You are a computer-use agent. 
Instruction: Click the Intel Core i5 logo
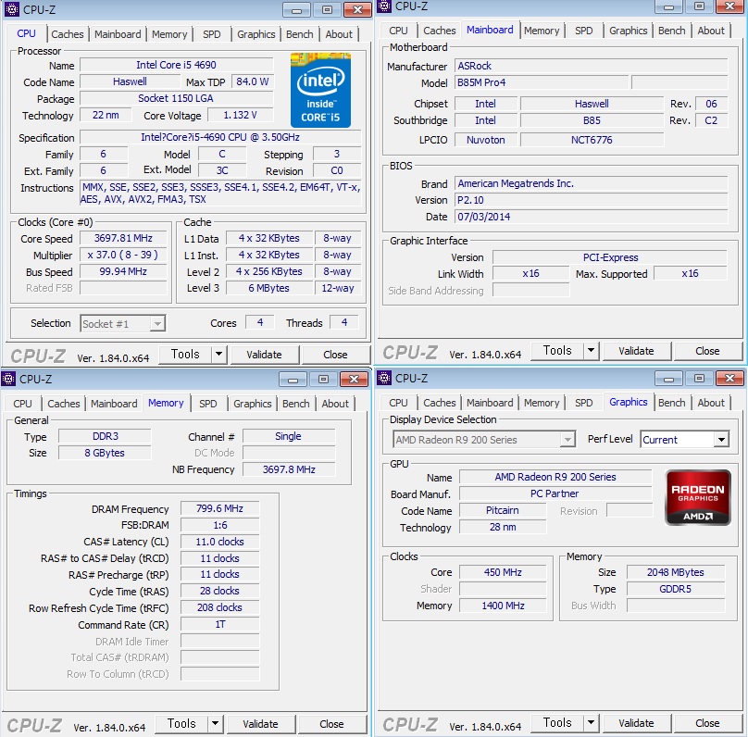point(320,90)
